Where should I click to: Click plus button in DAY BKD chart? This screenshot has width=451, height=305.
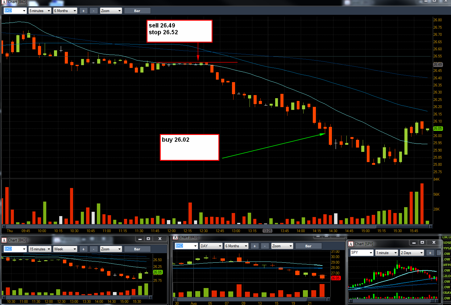[254, 246]
